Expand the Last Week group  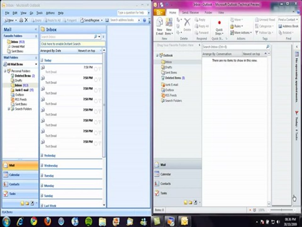point(42,206)
